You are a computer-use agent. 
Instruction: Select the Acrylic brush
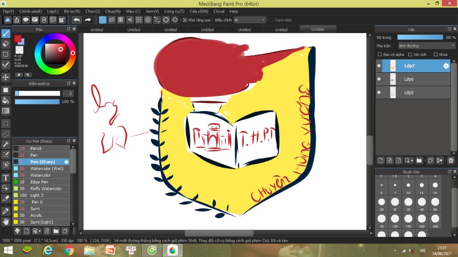(41, 216)
